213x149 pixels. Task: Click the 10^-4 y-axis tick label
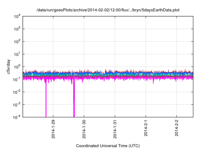tap(17, 117)
